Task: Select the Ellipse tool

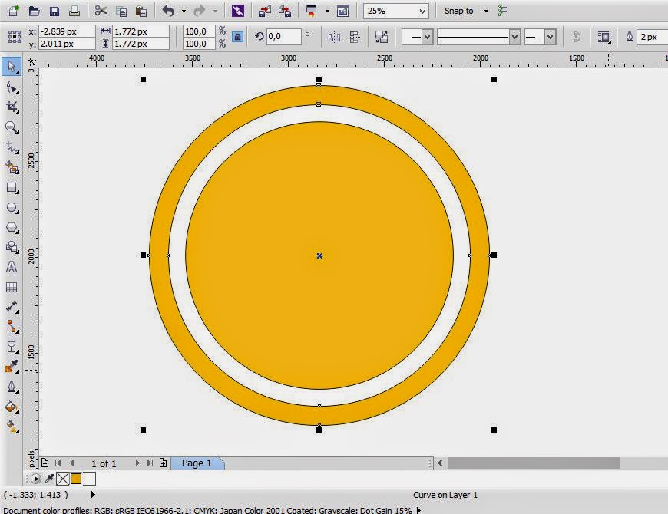Action: [x=12, y=208]
